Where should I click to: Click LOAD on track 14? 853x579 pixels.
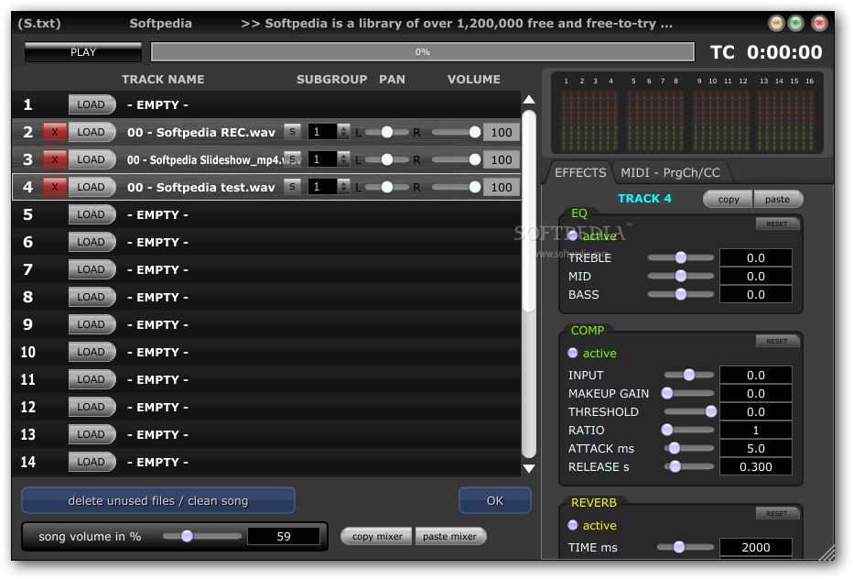[x=92, y=462]
